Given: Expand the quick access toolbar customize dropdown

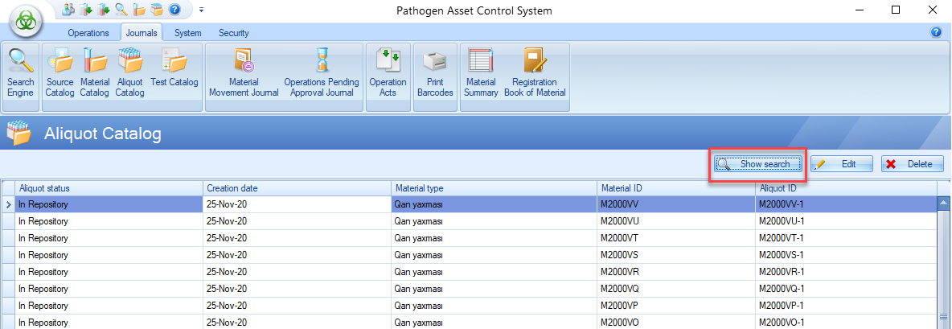Looking at the screenshot, I should (201, 10).
